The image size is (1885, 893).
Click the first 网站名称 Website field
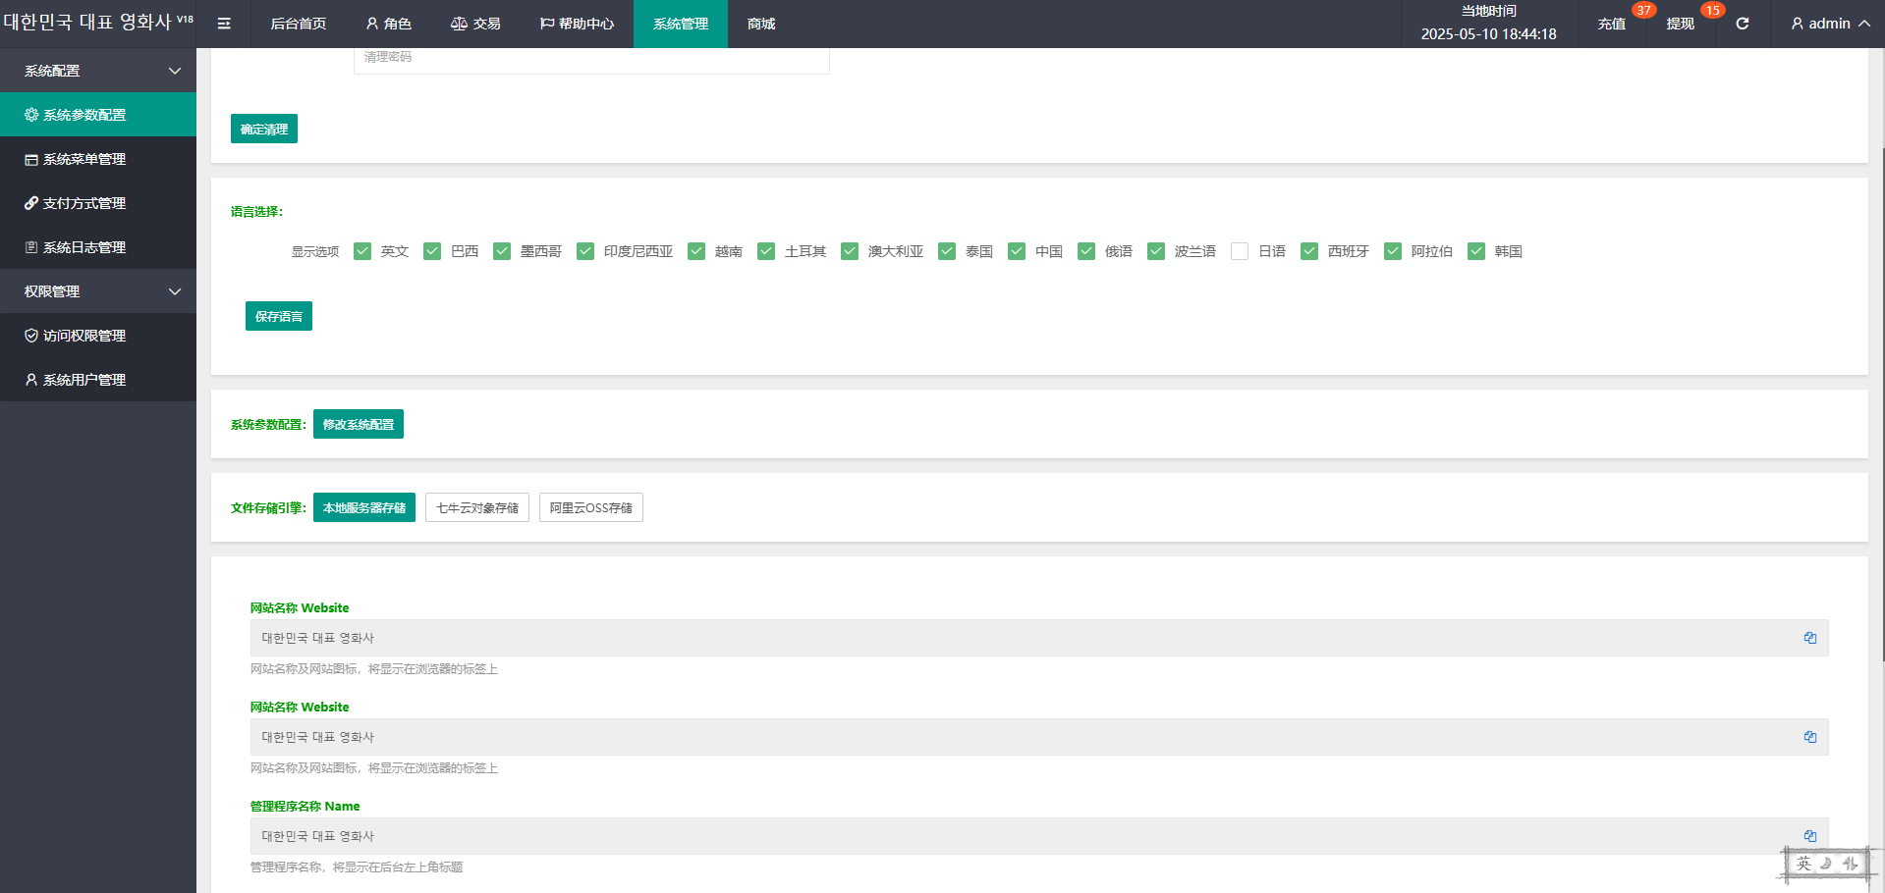click(x=1039, y=638)
